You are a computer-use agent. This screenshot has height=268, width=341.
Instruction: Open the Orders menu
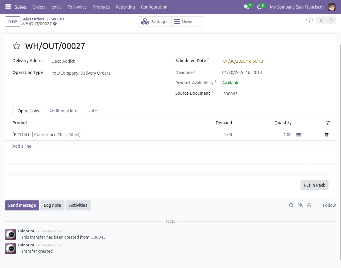point(39,7)
